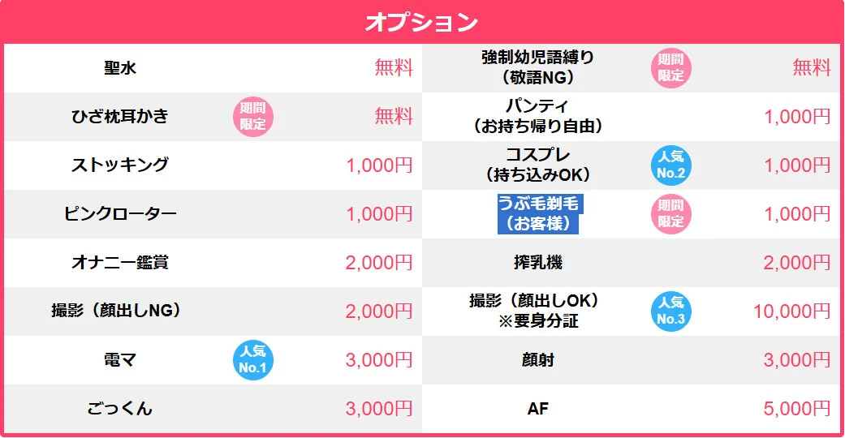Click the 撮影(顔出しNG) option label
Viewport: 845px width, 438px height.
(x=116, y=311)
